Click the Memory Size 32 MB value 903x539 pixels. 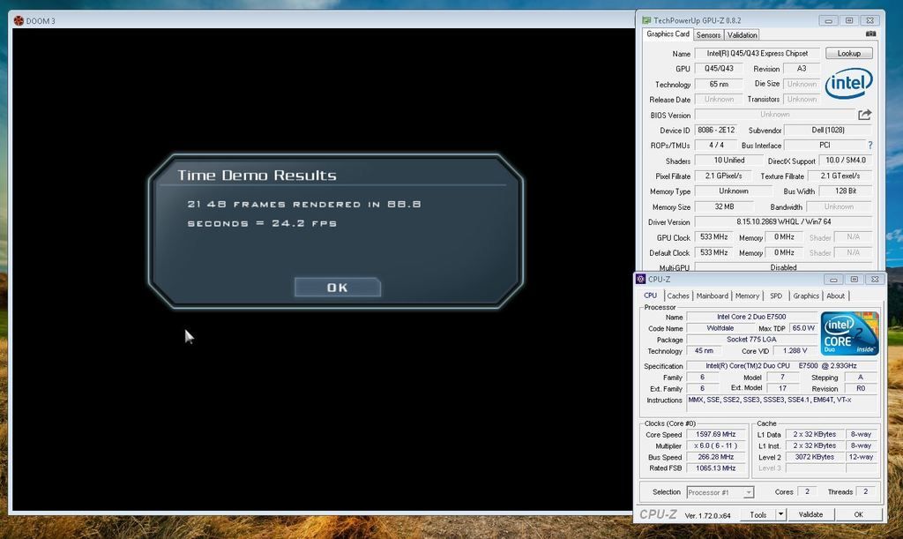pyautogui.click(x=724, y=206)
